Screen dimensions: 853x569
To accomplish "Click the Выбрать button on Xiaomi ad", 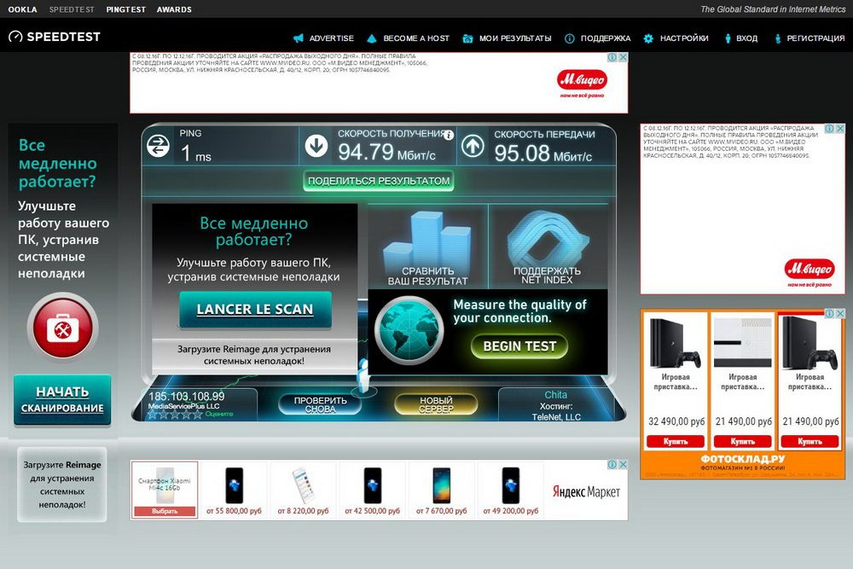I will coord(165,511).
